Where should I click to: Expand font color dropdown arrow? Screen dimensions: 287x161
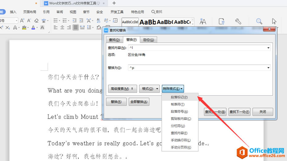pyautogui.click(x=37, y=28)
